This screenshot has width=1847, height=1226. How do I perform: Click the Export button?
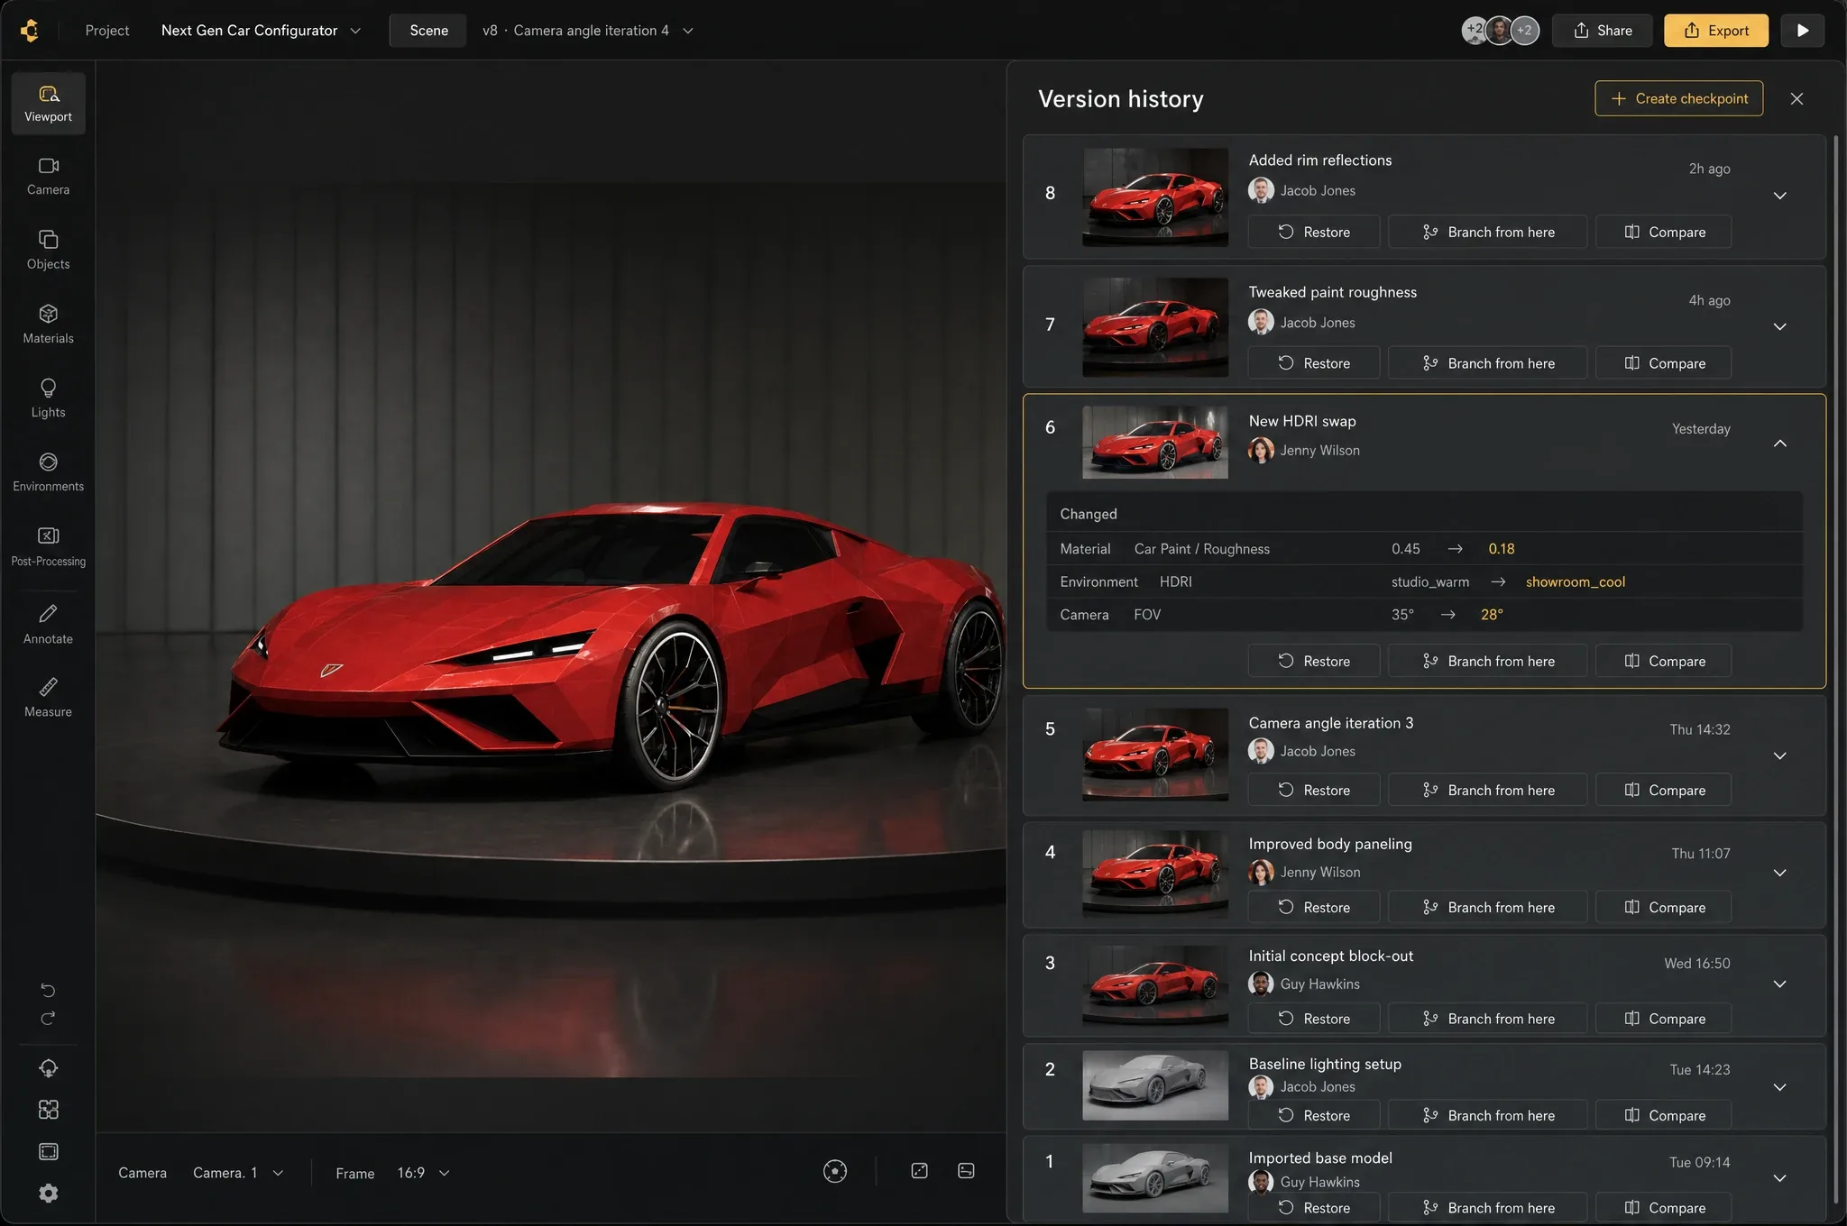point(1715,30)
